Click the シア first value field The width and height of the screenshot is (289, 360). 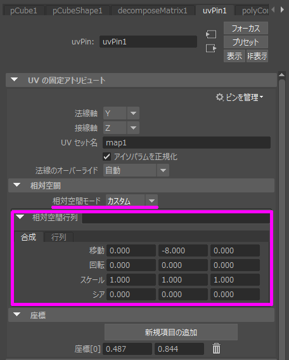[131, 295]
